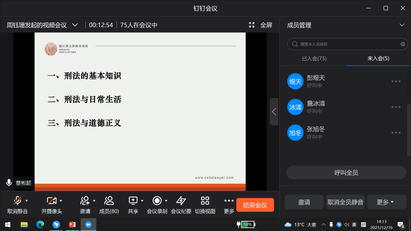Expand the camera options arrow
411x231 pixels.
tap(61, 201)
